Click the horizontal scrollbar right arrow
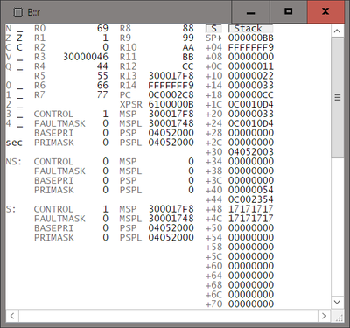The width and height of the screenshot is (350, 328). point(324,316)
